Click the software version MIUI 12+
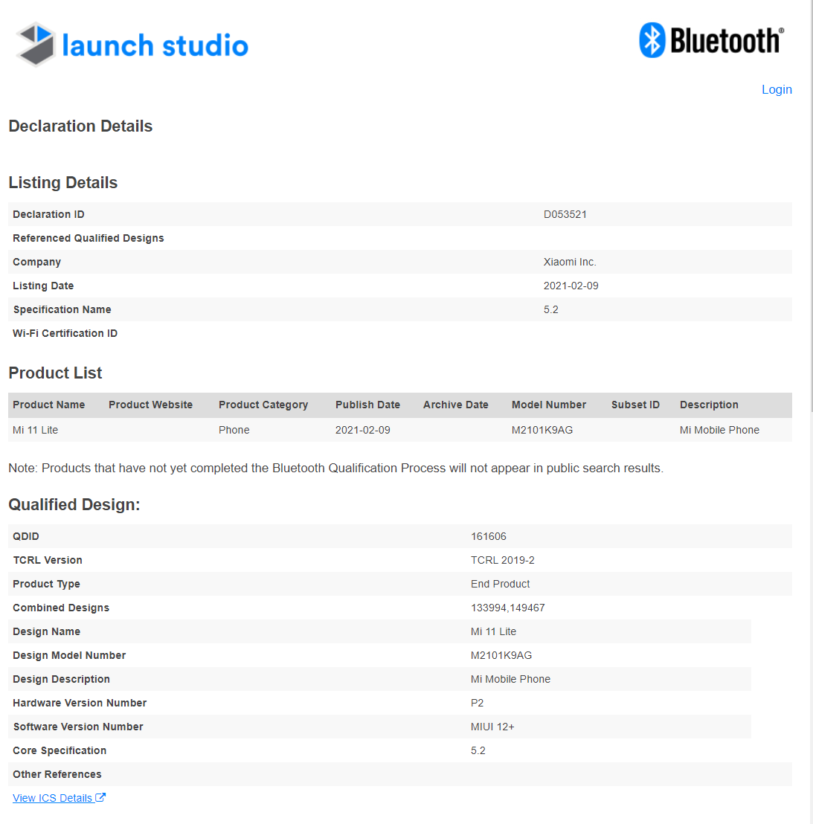The width and height of the screenshot is (813, 824). click(x=492, y=727)
